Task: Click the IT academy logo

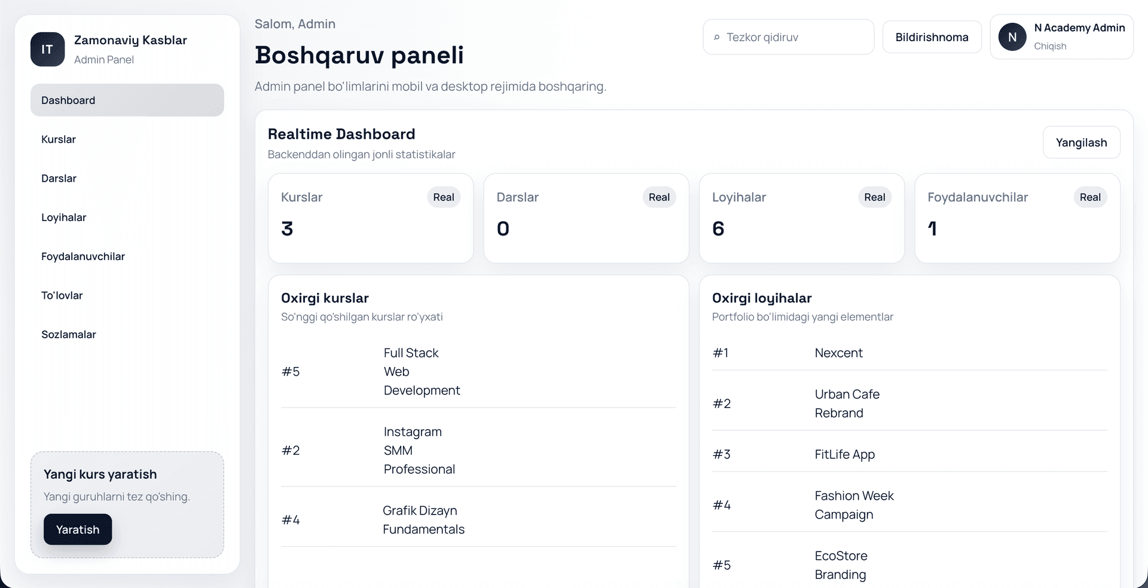Action: pyautogui.click(x=47, y=49)
